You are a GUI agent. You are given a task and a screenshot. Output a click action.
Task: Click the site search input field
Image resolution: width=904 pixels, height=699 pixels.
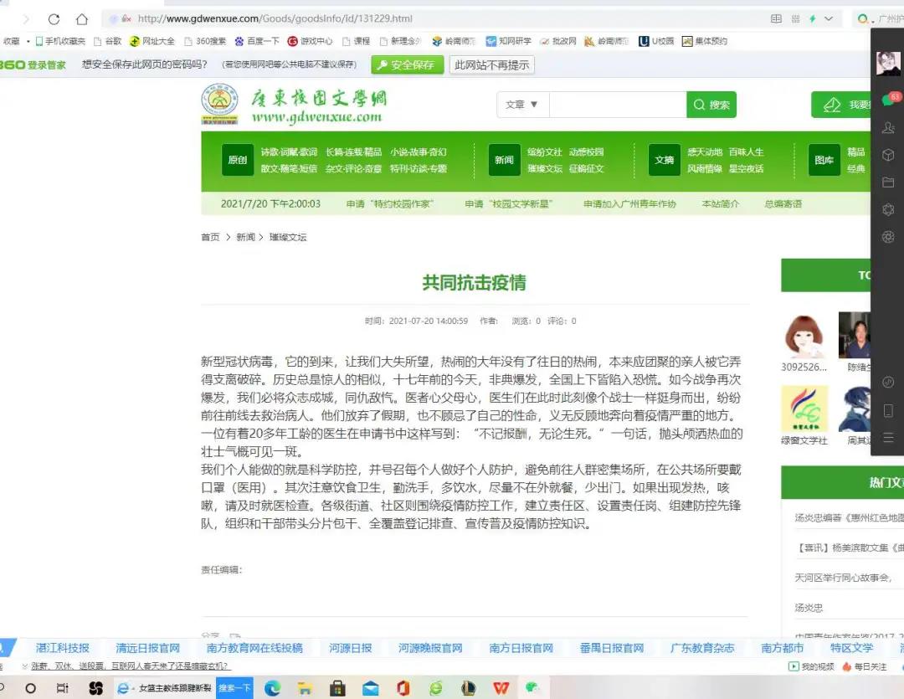(x=617, y=105)
